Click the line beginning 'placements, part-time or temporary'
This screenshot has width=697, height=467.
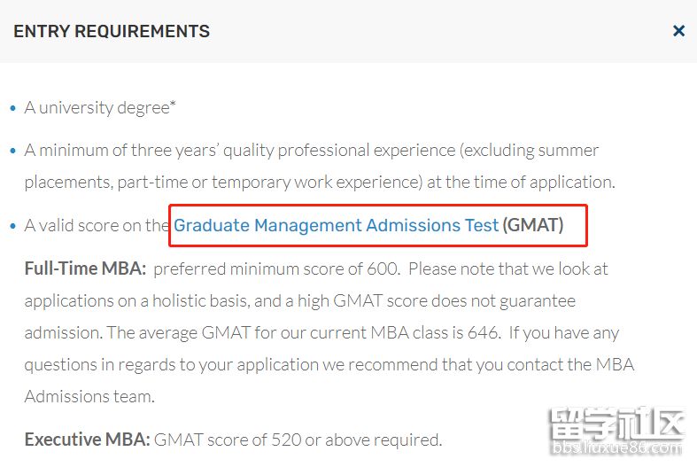[319, 183]
